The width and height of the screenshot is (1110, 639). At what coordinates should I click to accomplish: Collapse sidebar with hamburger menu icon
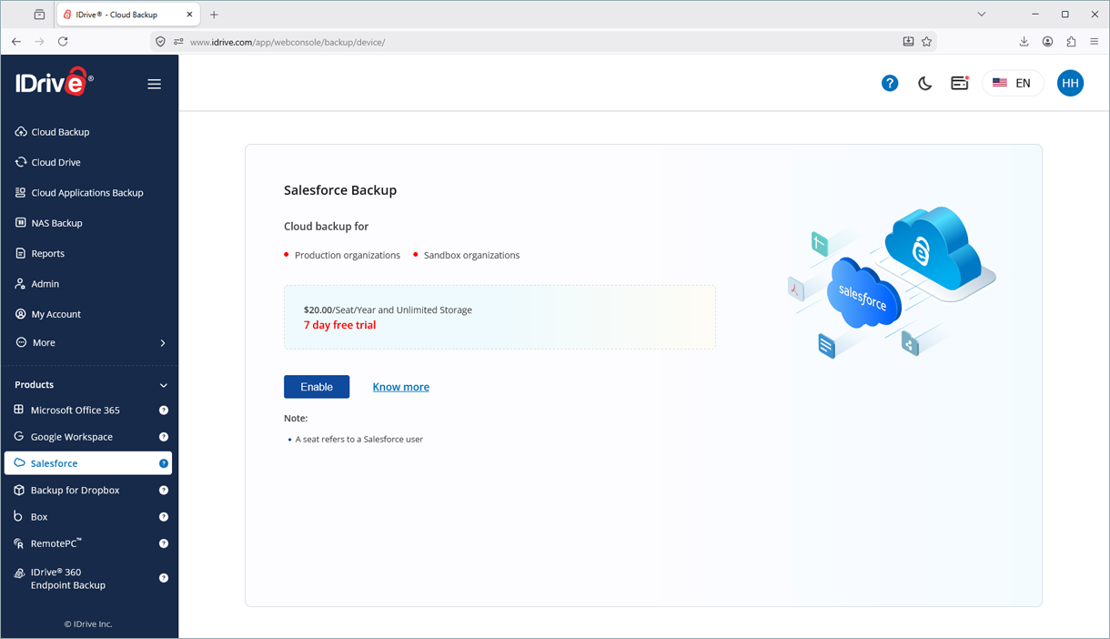(x=155, y=84)
